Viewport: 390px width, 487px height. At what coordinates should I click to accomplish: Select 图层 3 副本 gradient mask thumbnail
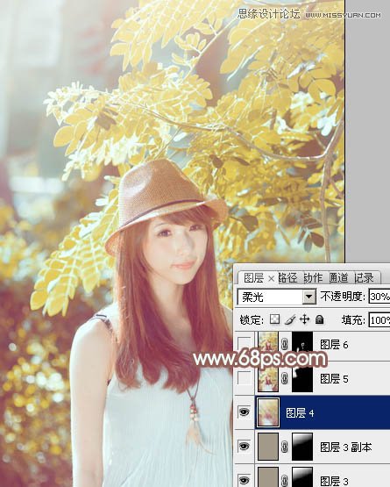click(302, 447)
